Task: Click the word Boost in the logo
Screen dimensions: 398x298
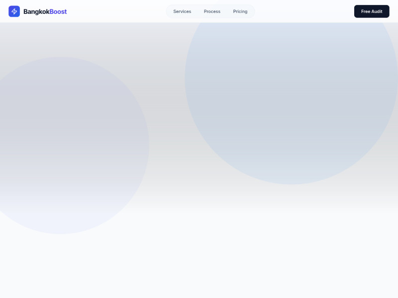Action: click(x=58, y=11)
